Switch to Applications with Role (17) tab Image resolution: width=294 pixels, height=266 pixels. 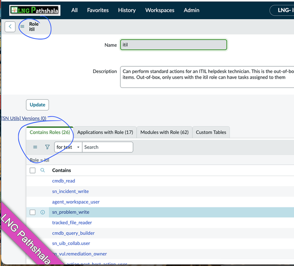tap(105, 132)
